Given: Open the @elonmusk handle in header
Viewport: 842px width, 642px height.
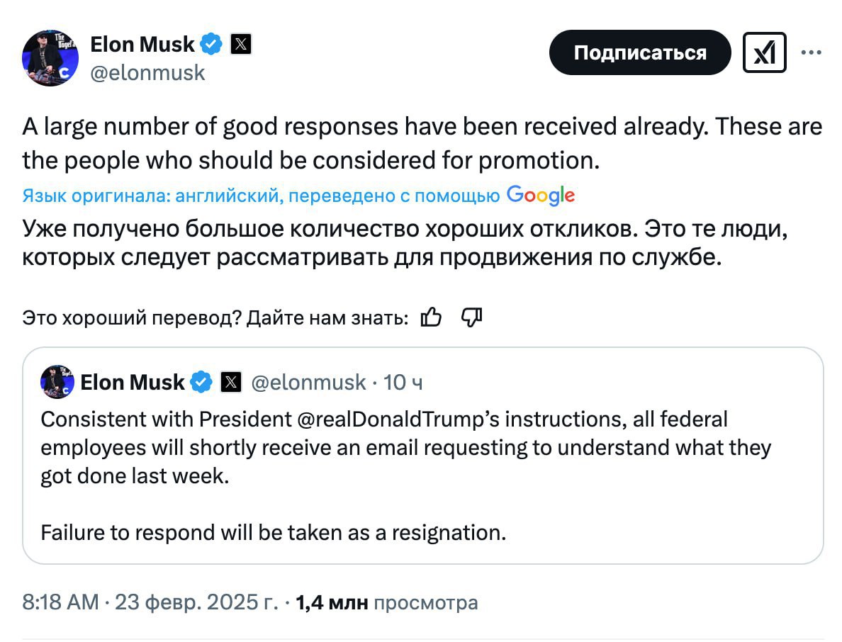Looking at the screenshot, I should (x=147, y=72).
